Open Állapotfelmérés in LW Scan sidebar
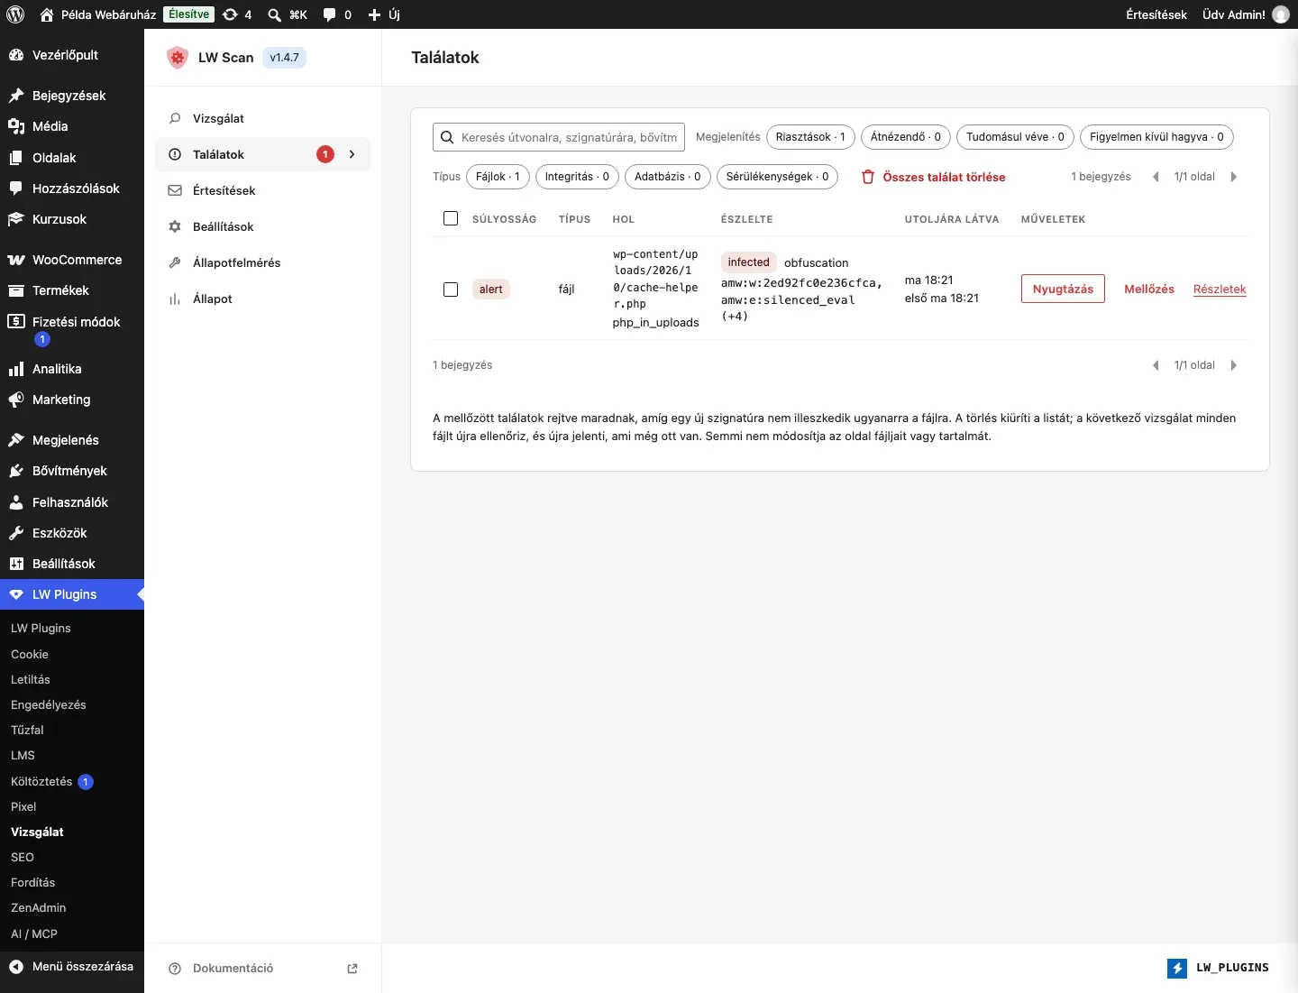The height and width of the screenshot is (993, 1298). (x=263, y=262)
